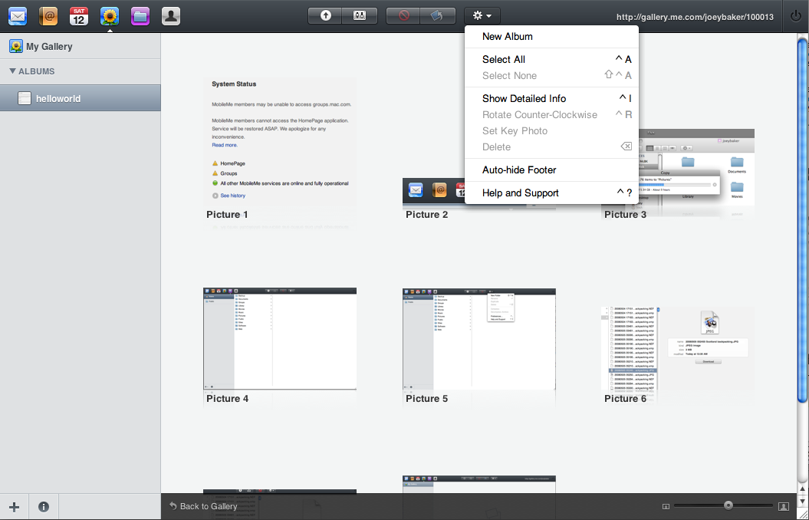This screenshot has height=520, width=809.
Task: Click the Picture 6 caption label
Action: tap(625, 399)
